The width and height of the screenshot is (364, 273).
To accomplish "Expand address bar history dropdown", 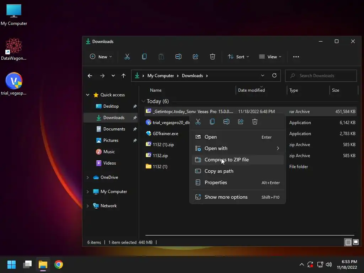I will [x=263, y=75].
